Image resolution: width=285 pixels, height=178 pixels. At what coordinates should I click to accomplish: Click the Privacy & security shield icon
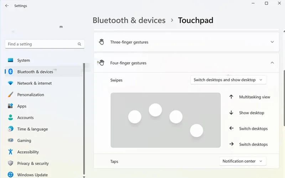11,163
